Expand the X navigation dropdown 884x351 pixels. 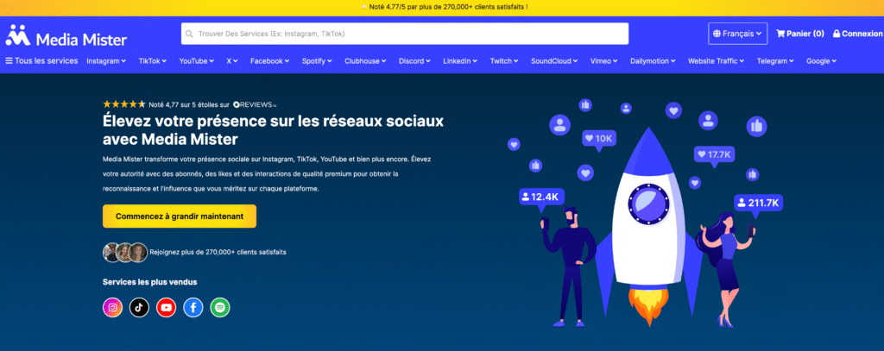232,61
